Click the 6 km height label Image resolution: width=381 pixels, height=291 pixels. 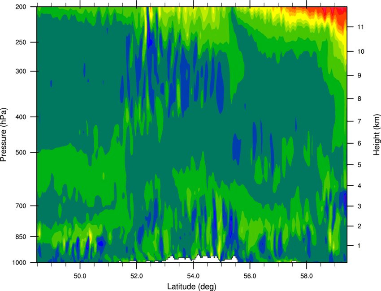[359, 143]
